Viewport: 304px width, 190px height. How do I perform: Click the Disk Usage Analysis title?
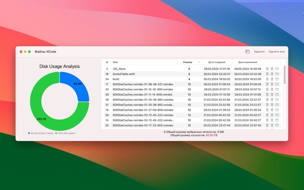coord(60,66)
